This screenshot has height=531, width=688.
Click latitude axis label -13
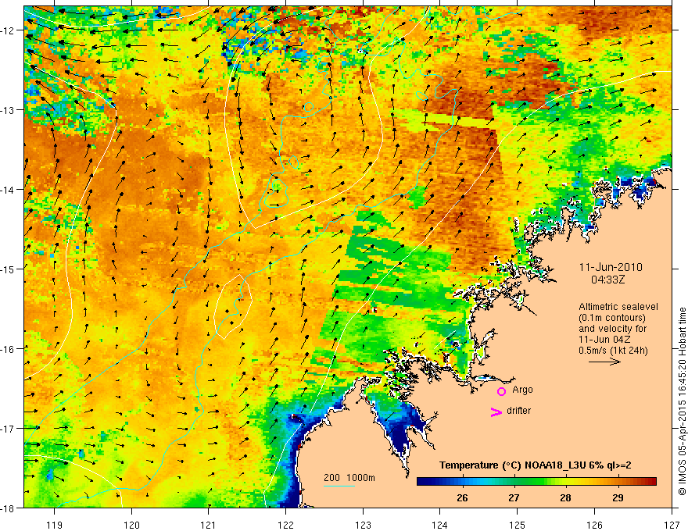coord(8,110)
